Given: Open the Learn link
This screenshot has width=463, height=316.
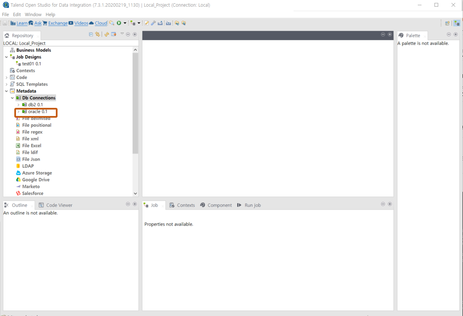Looking at the screenshot, I should (22, 23).
